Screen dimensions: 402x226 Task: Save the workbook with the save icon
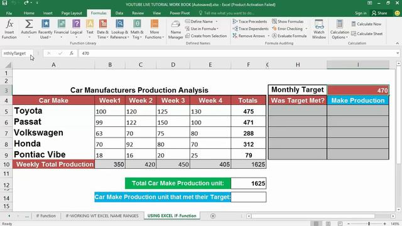pos(4,3)
